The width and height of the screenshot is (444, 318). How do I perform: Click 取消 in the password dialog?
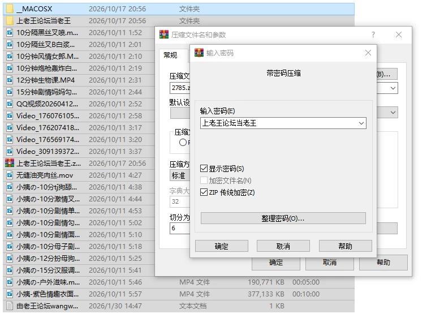(283, 246)
